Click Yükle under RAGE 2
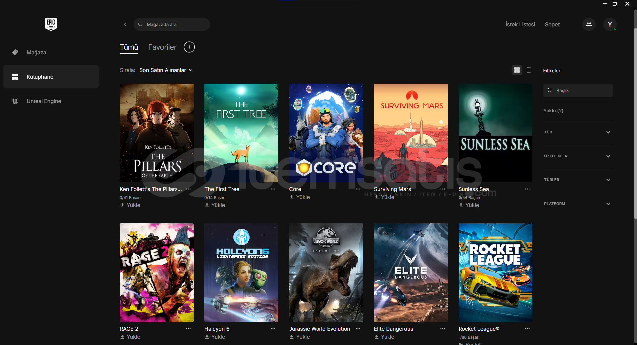The width and height of the screenshot is (637, 345). click(130, 337)
